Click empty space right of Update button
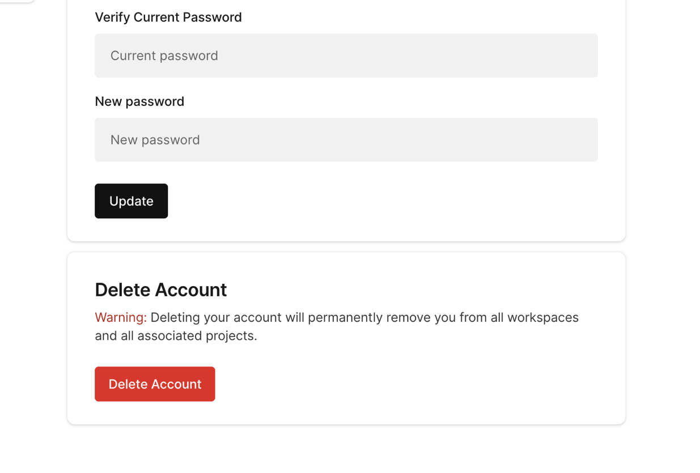 point(368,201)
